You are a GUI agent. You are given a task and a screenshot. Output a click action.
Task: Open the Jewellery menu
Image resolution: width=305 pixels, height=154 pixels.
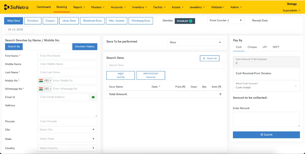tap(197, 7)
